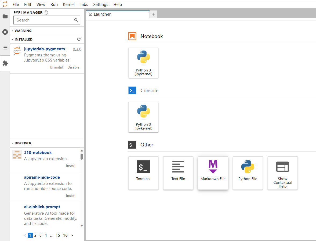Open the Table of Contents sidebar icon

5,48
